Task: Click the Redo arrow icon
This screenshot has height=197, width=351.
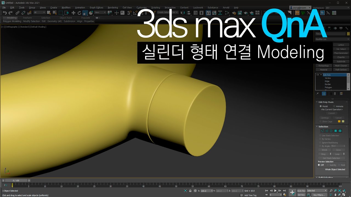Action: tap(10, 13)
